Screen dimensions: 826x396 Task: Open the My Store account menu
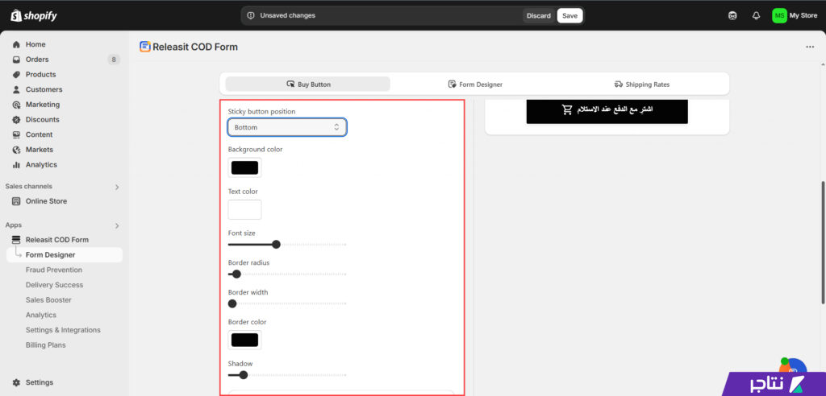coord(795,16)
